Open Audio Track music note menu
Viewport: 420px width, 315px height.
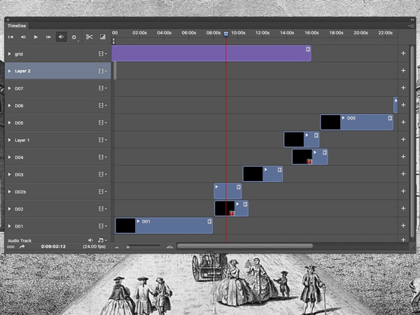click(x=101, y=240)
